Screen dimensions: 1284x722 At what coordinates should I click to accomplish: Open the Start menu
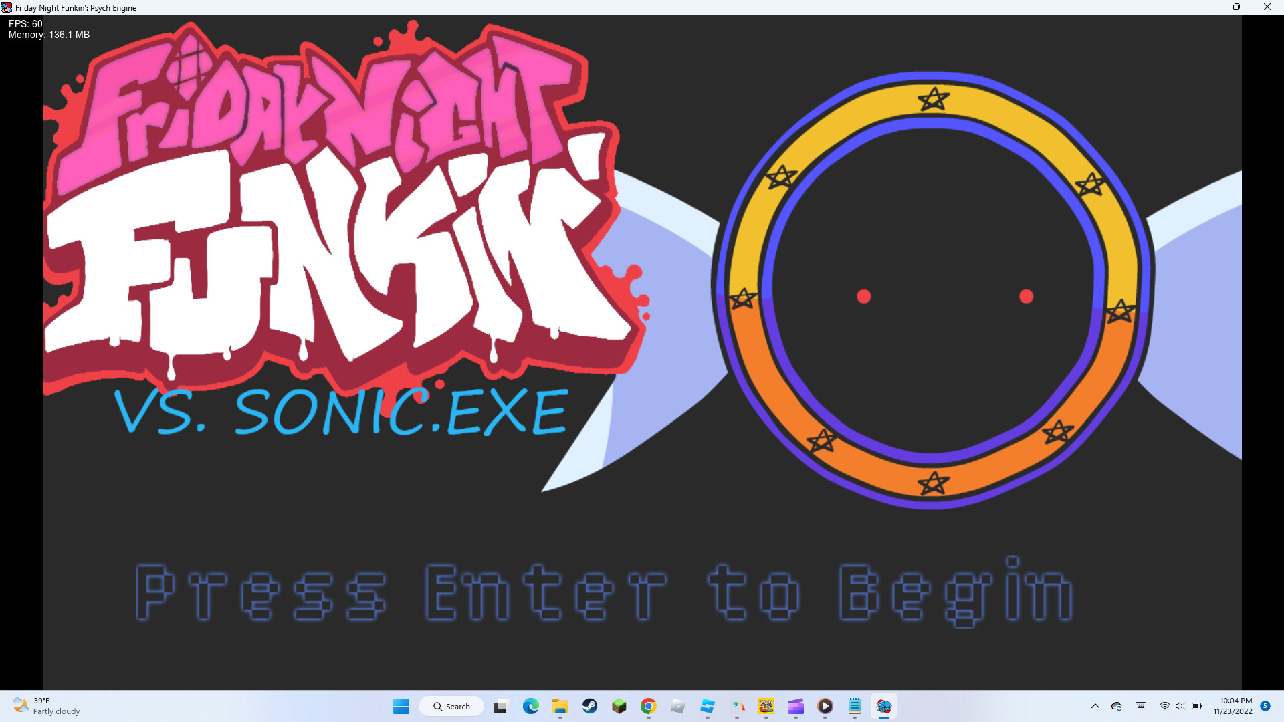pos(401,707)
